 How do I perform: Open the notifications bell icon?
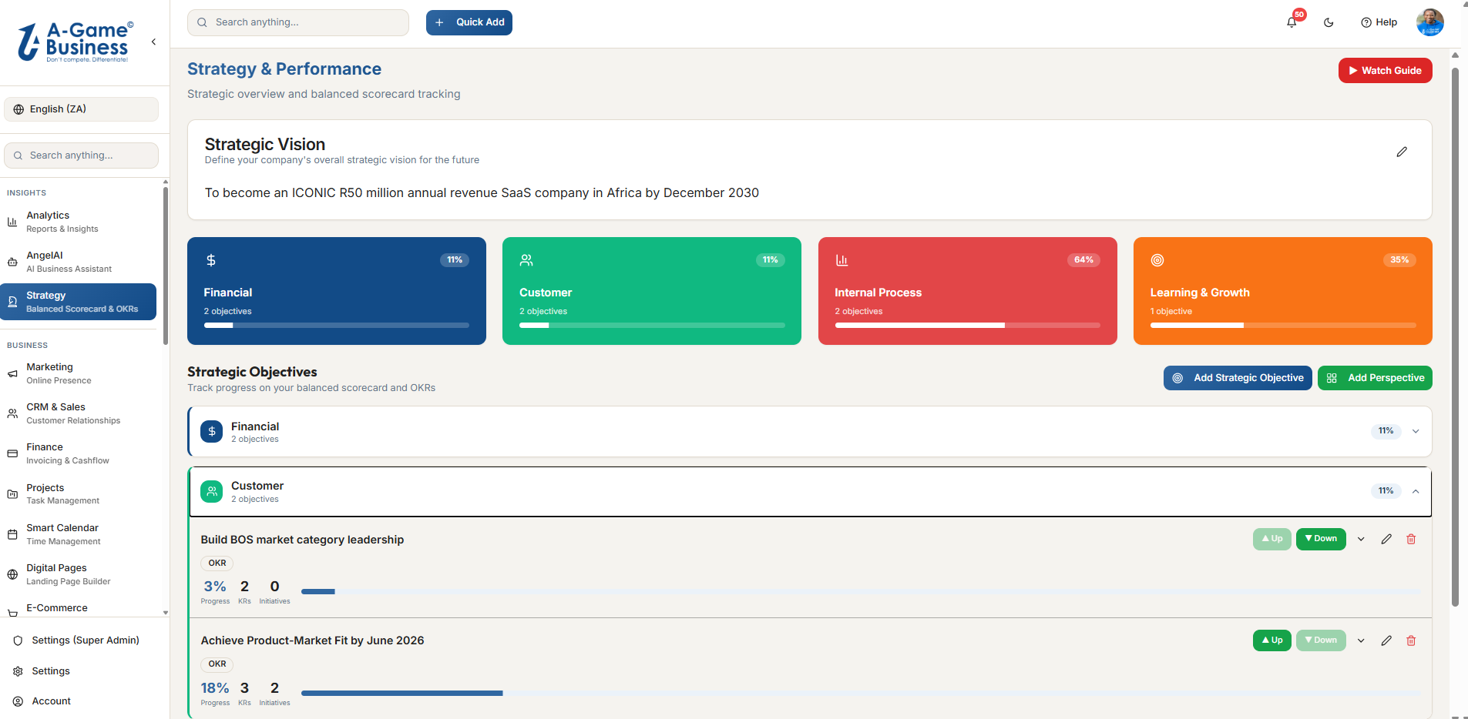click(x=1292, y=22)
